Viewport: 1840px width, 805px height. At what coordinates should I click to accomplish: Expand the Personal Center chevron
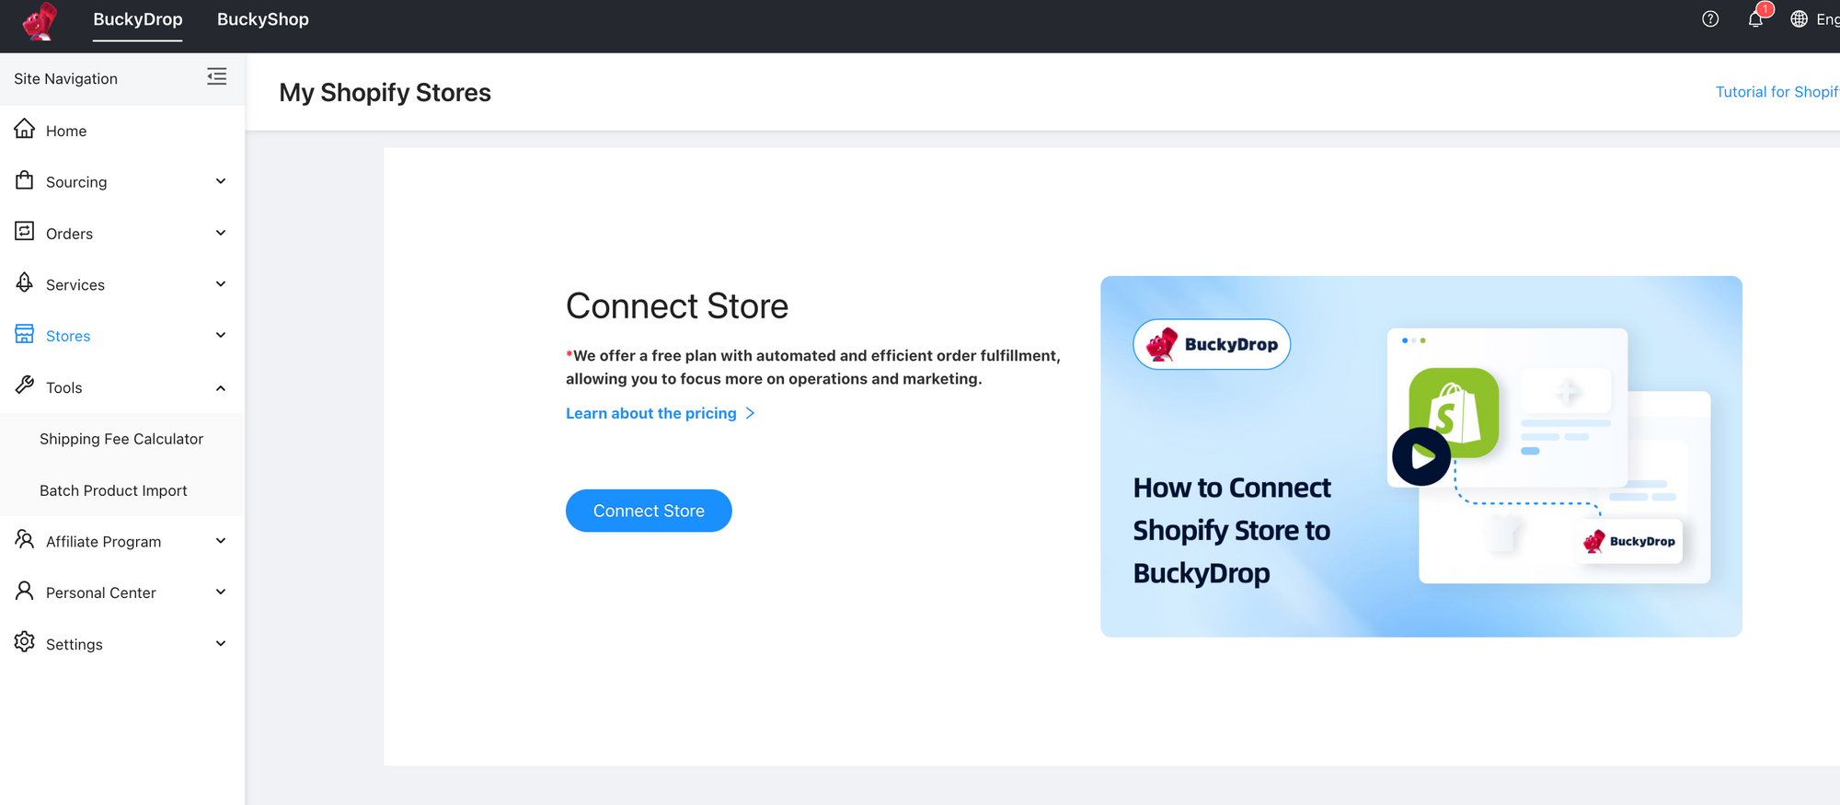pyautogui.click(x=221, y=592)
